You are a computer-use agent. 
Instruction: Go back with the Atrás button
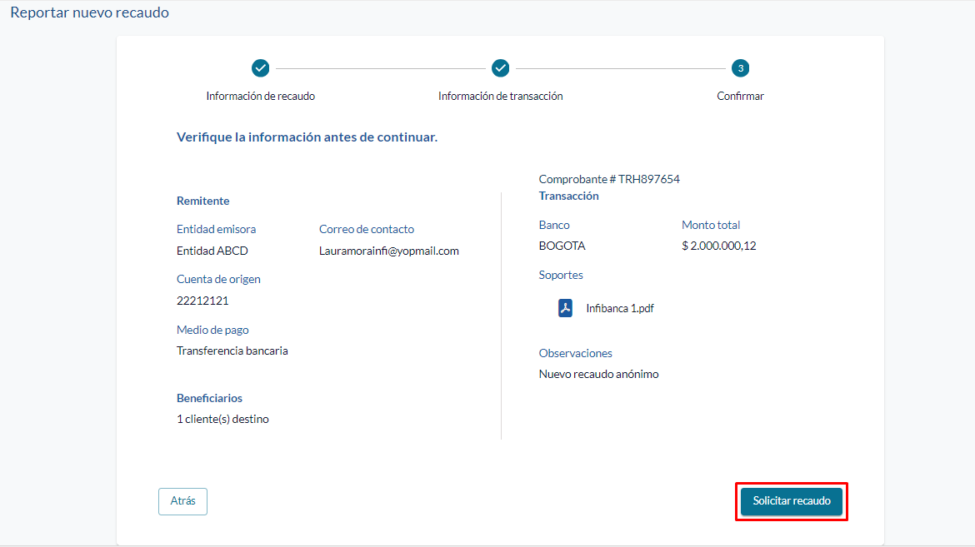click(x=182, y=501)
